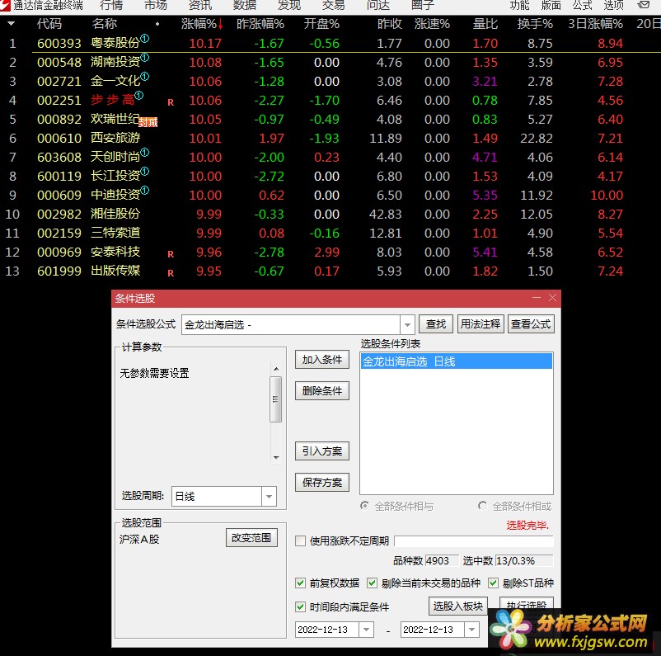Toggle the 时间段内满足条件 checkbox
The height and width of the screenshot is (656, 661).
point(300,606)
